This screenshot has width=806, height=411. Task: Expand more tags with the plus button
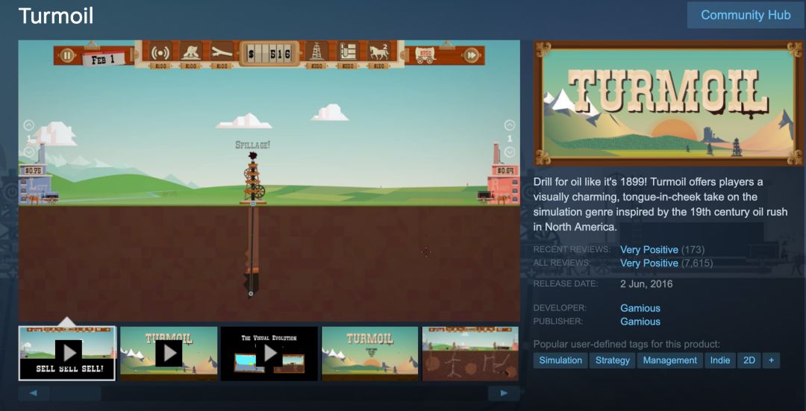point(772,360)
